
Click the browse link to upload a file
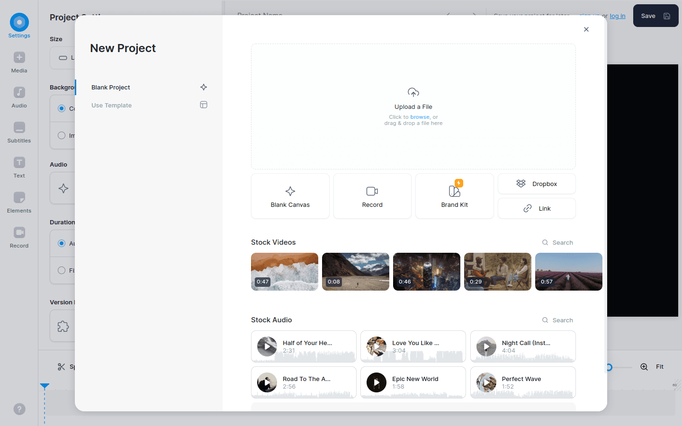(420, 116)
